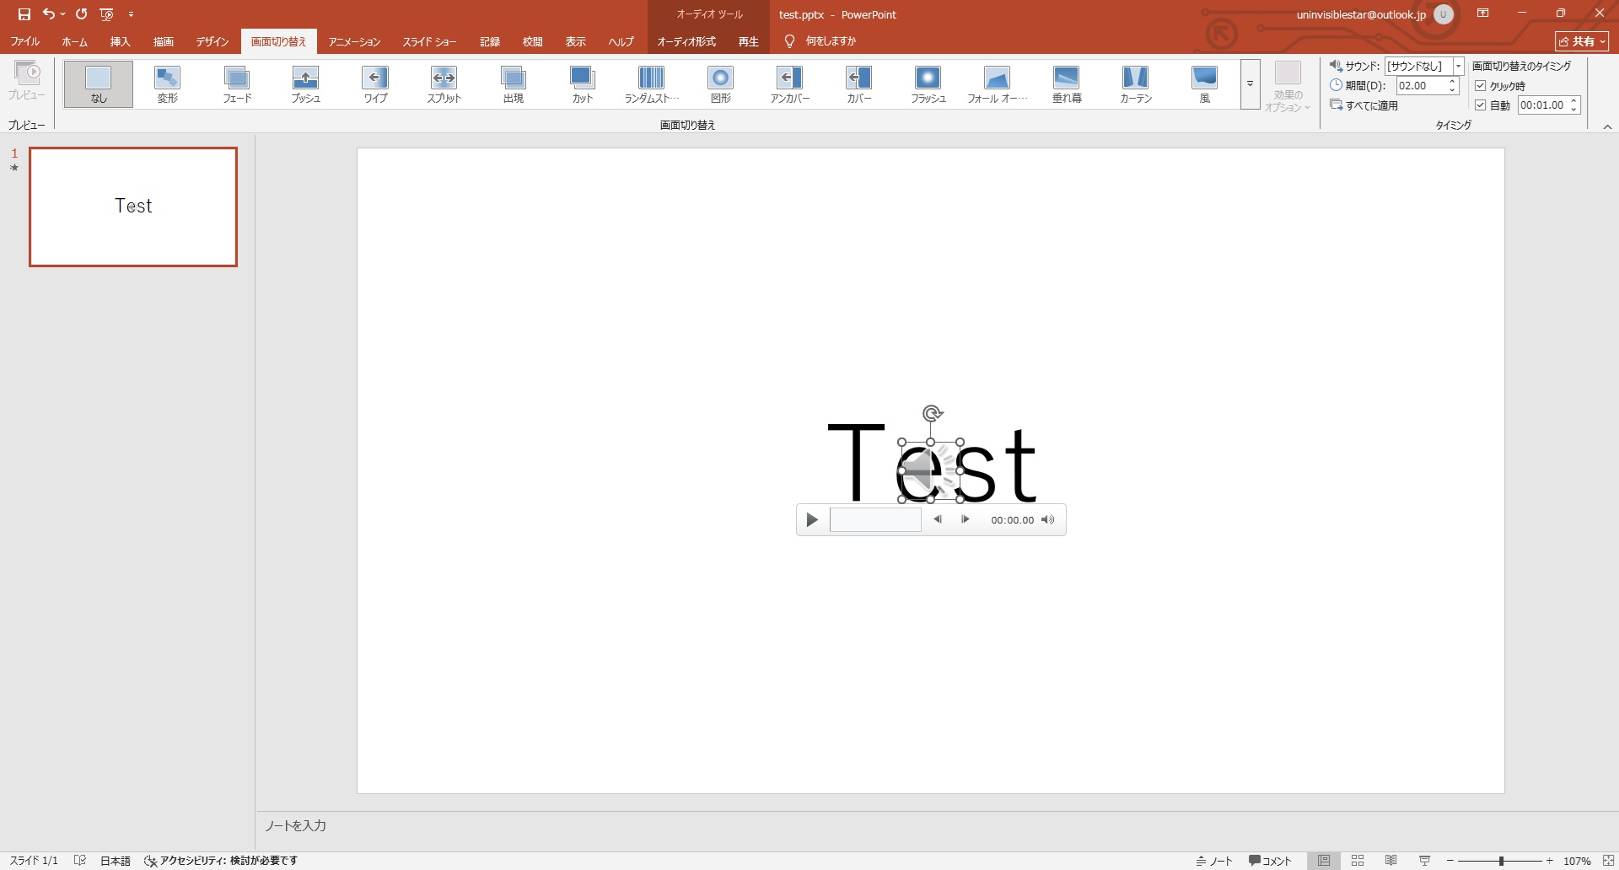Click the audio volume speaker icon
Screen dimensions: 1619x870
pyautogui.click(x=1047, y=520)
